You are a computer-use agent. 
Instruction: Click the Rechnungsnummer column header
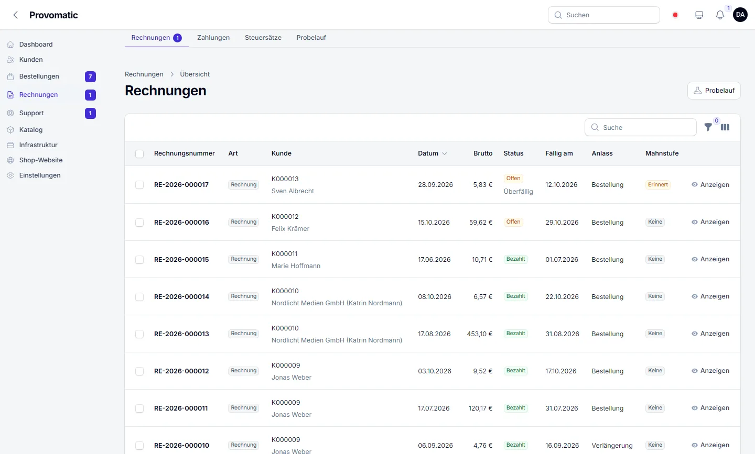185,153
